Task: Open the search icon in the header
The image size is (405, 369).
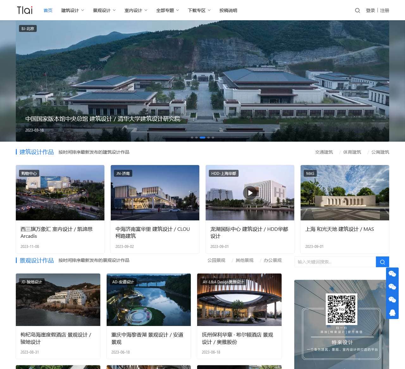Action: 358,10
